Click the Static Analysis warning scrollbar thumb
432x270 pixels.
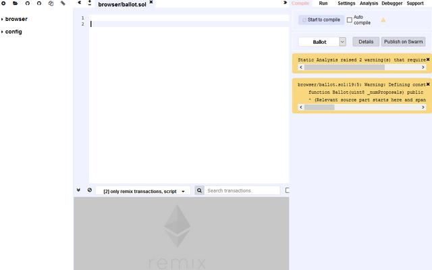(x=344, y=67)
